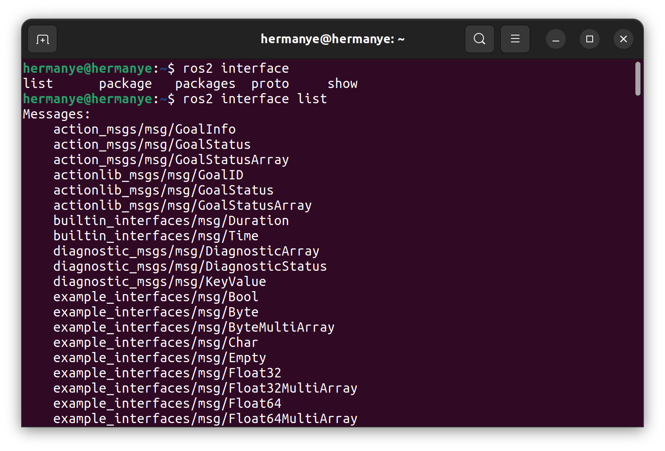Viewport: 665px width, 451px height.
Task: Click the completion suggestion 'packages'
Action: click(206, 84)
